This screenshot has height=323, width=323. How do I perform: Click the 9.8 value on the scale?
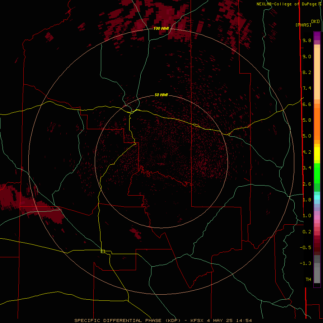[x=307, y=40]
